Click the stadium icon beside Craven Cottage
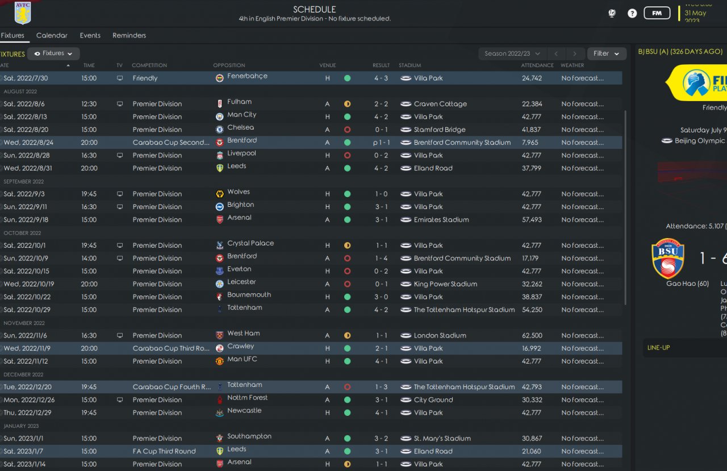This screenshot has width=727, height=471. [x=406, y=104]
